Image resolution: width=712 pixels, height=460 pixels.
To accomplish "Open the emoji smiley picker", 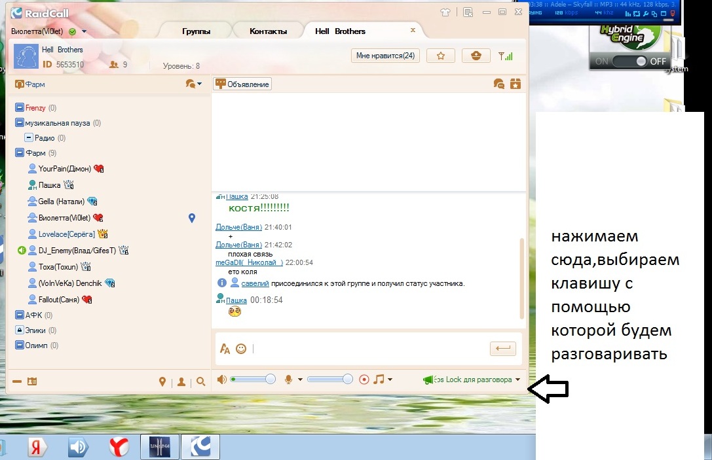I will [241, 348].
